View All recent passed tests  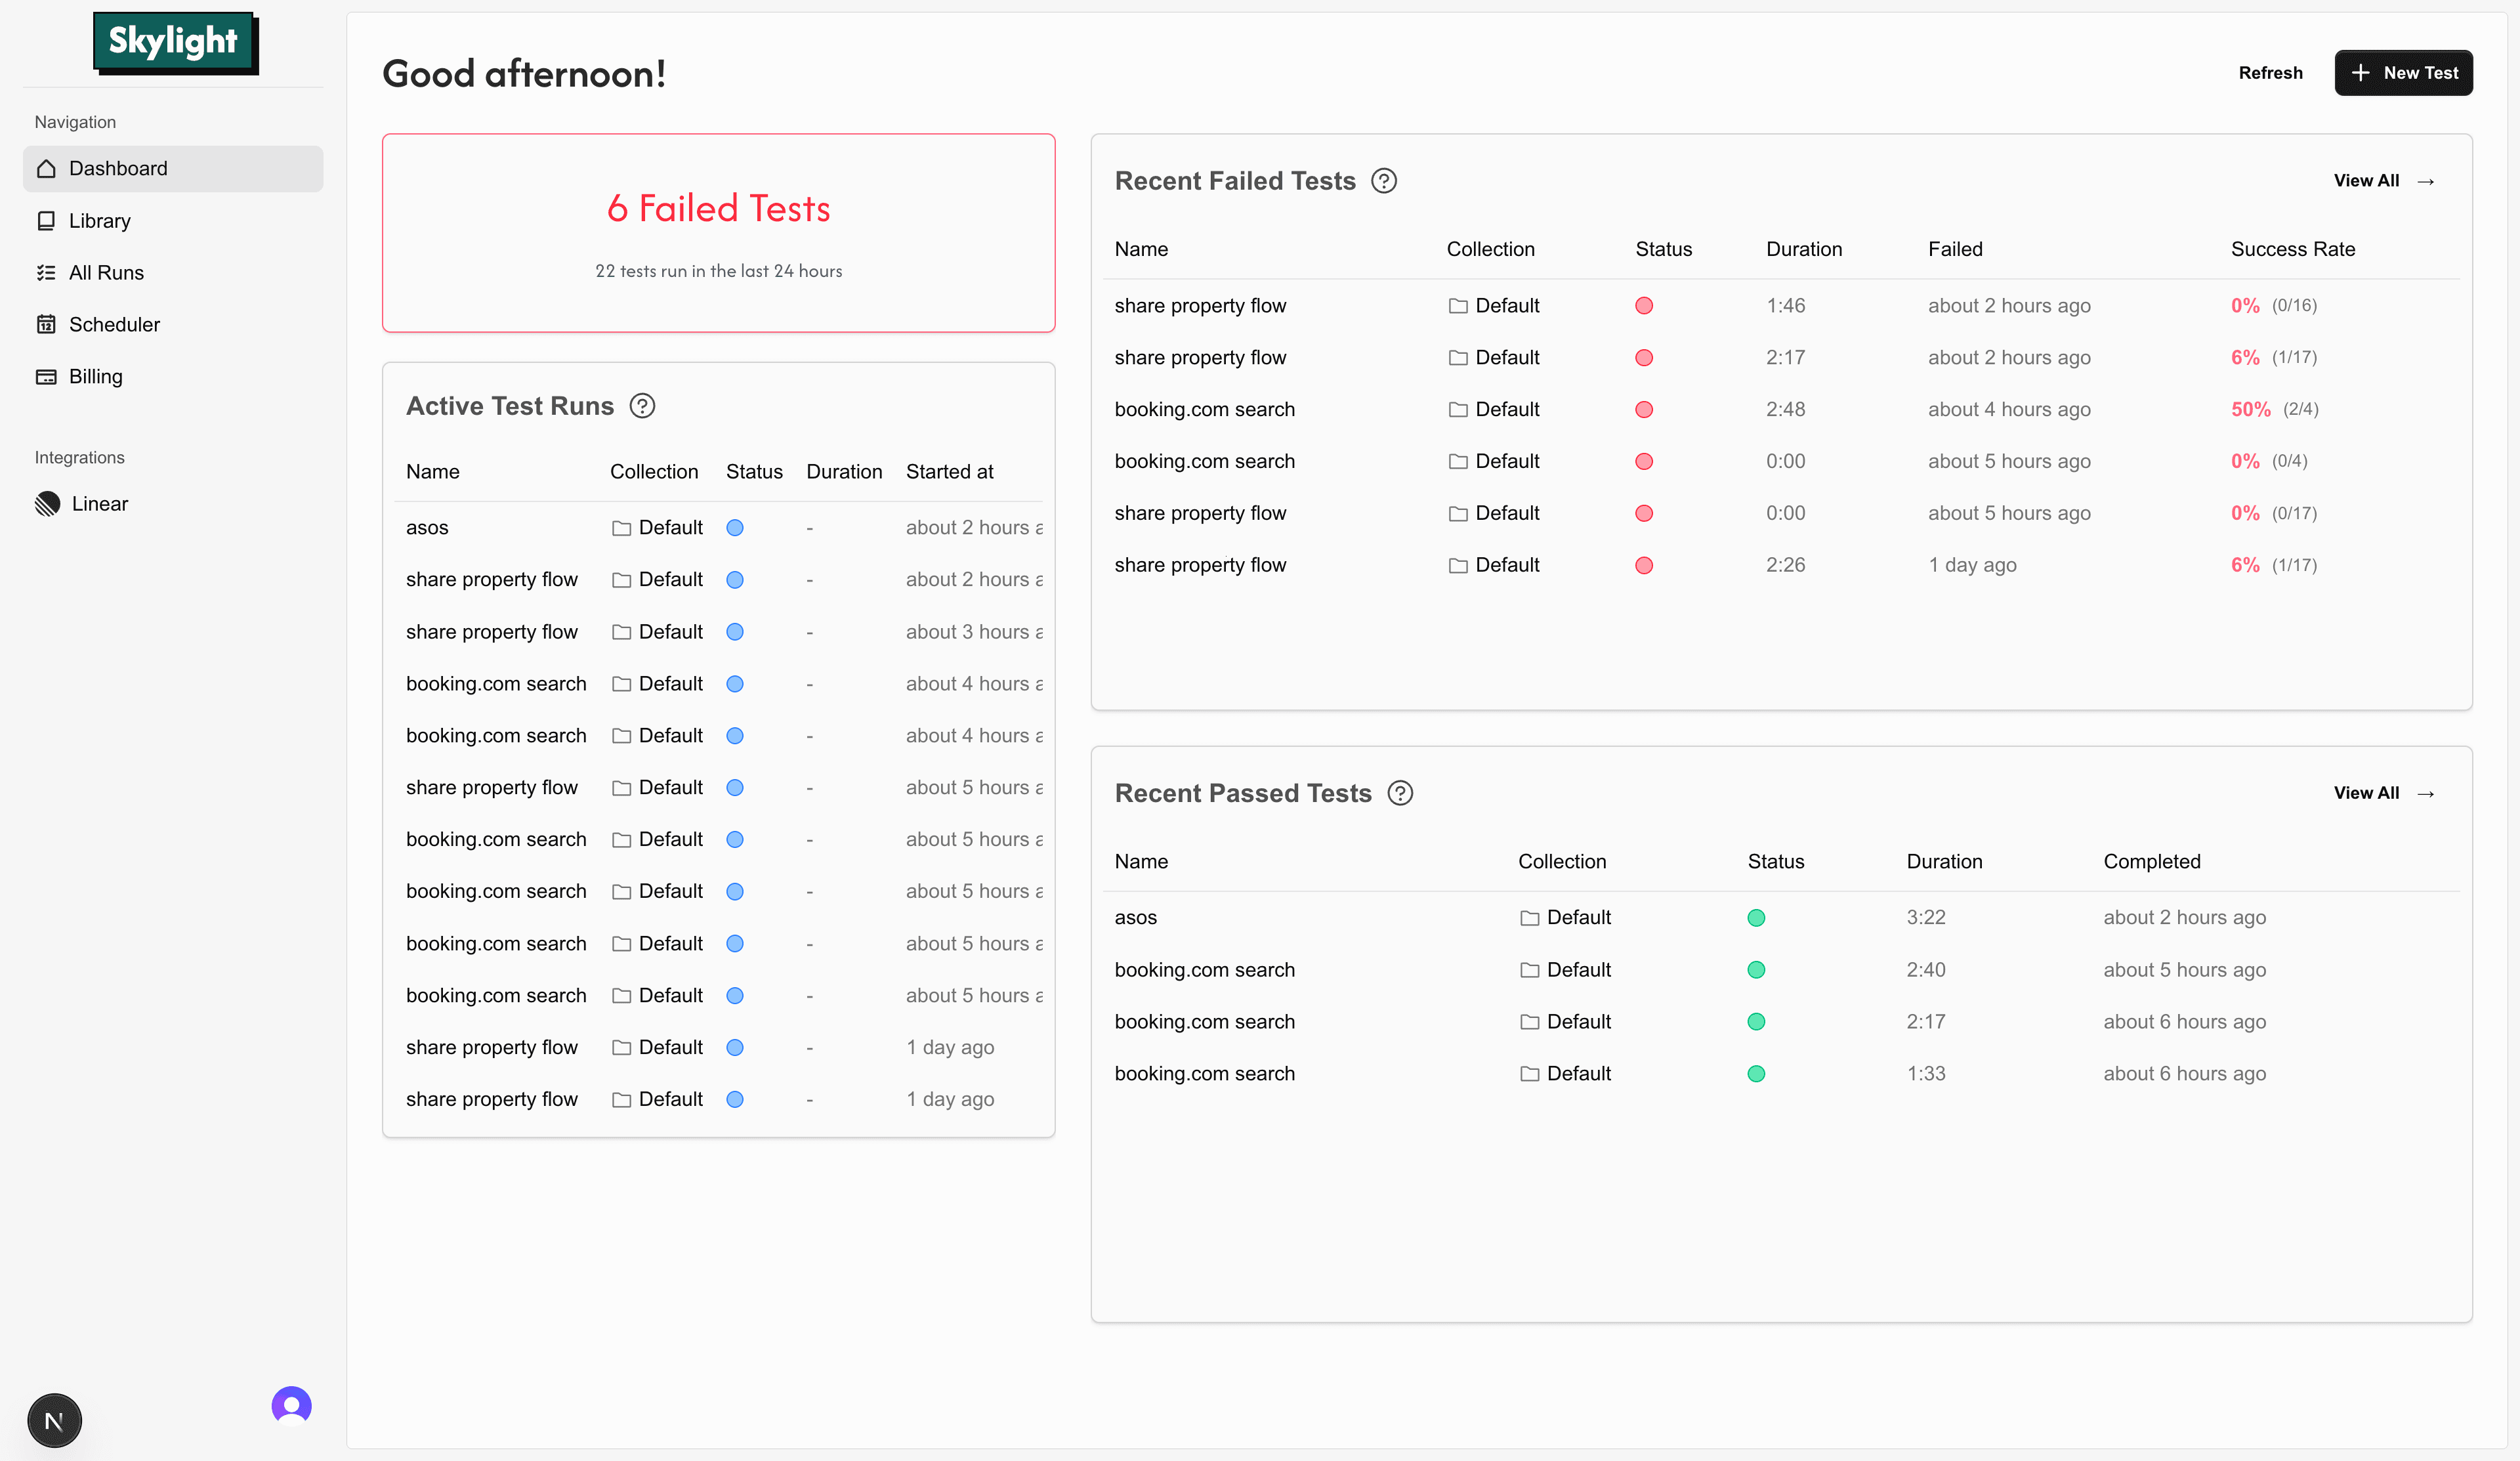point(2384,793)
